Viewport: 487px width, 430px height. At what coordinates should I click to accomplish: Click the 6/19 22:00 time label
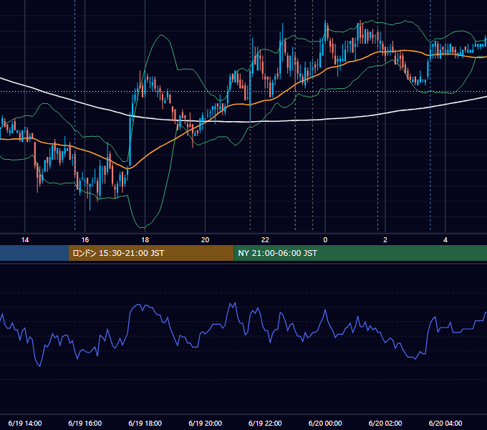coord(265,423)
